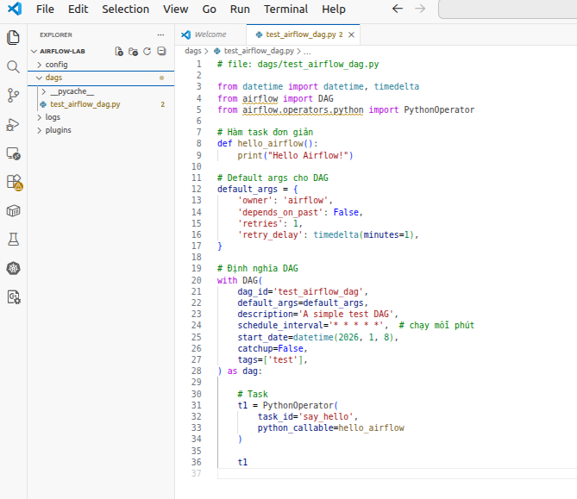
Task: Expand the __pycache__ folder
Action: tap(72, 91)
